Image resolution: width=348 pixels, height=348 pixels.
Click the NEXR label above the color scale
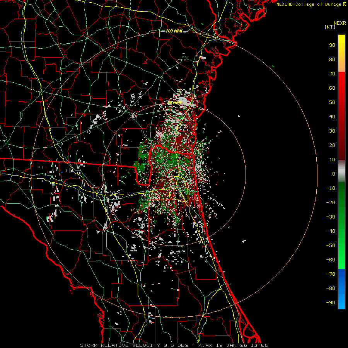(339, 23)
